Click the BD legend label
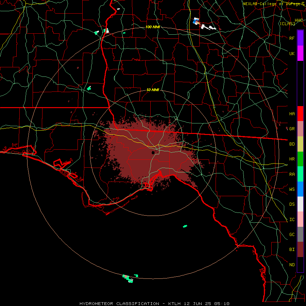This screenshot has width=306, height=306. tap(292, 144)
